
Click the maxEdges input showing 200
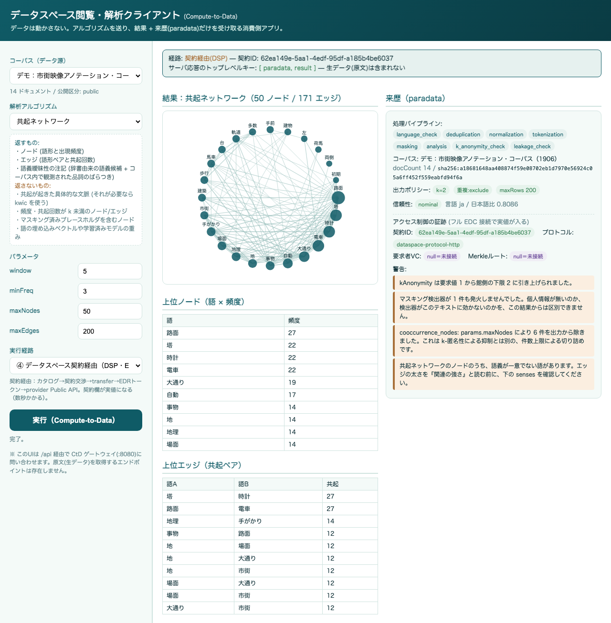[110, 331]
